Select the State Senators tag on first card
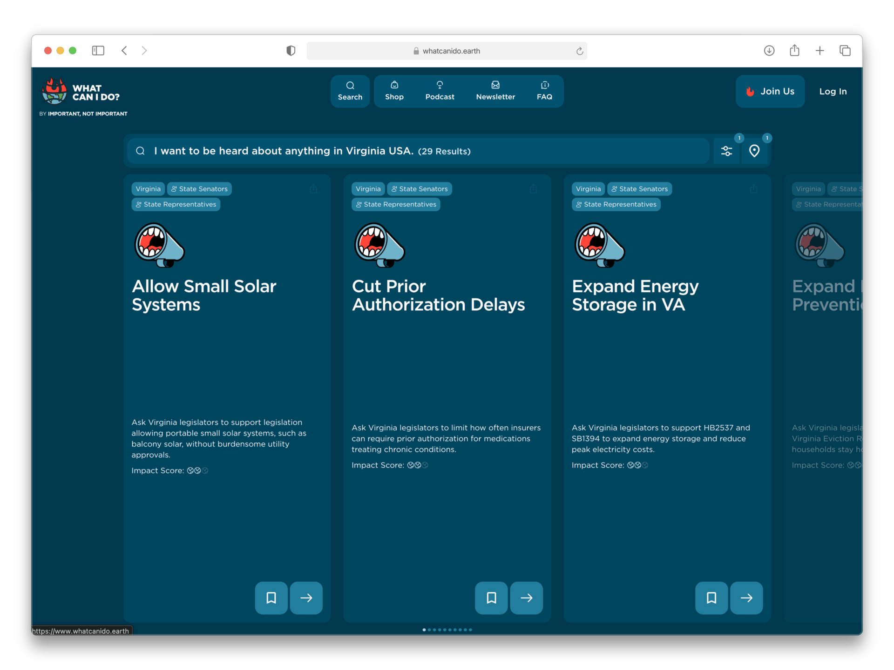The image size is (894, 670). pyautogui.click(x=199, y=189)
